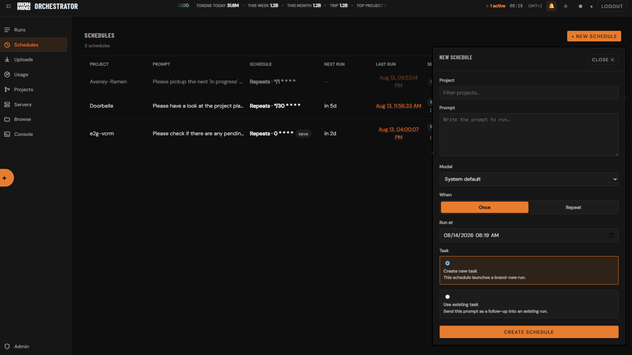The image size is (632, 355).
Task: Click the Aveney-Ramen project name
Action: click(x=108, y=82)
